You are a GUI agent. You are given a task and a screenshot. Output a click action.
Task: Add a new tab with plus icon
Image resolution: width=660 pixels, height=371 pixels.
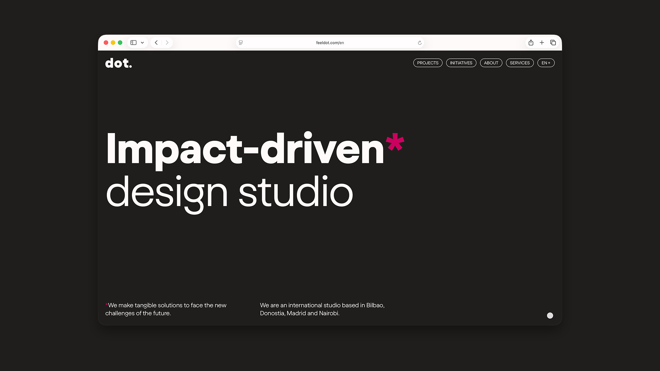click(x=542, y=43)
